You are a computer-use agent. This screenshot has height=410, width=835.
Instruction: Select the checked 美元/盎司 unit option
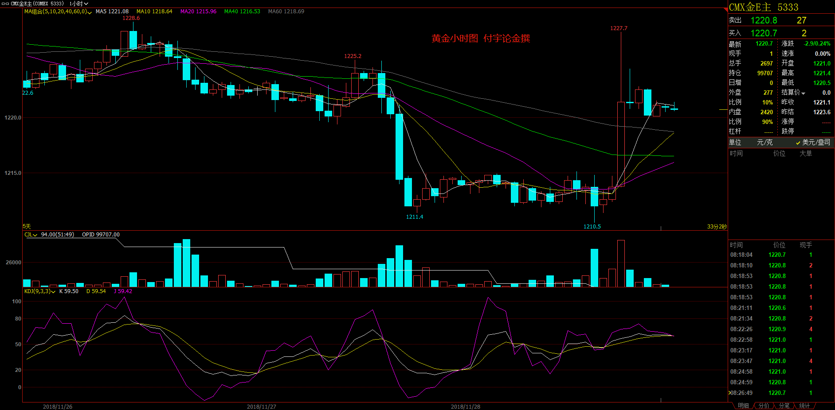tap(813, 142)
